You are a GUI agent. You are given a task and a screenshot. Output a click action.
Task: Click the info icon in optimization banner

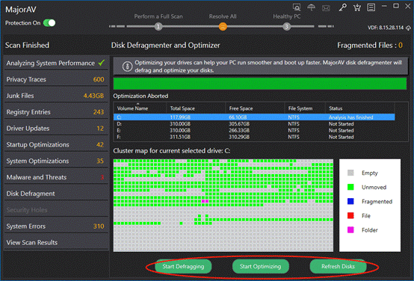[127, 67]
